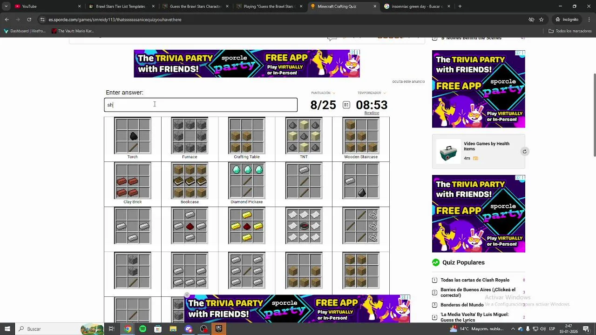
Task: Open Chrome from the taskbar
Action: (127, 329)
